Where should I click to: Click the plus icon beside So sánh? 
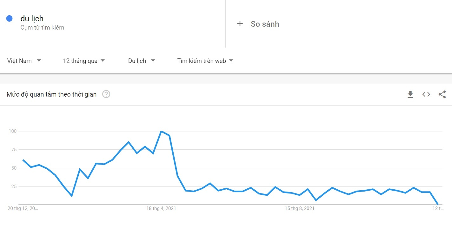tap(240, 24)
